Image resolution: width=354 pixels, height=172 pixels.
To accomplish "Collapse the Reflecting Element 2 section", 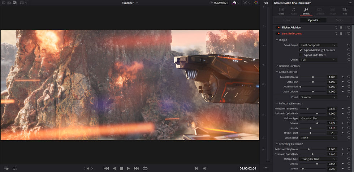I will (x=277, y=144).
